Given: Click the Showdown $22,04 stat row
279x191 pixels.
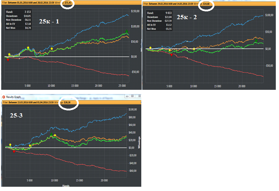Looking at the screenshot, I should 159,17.
